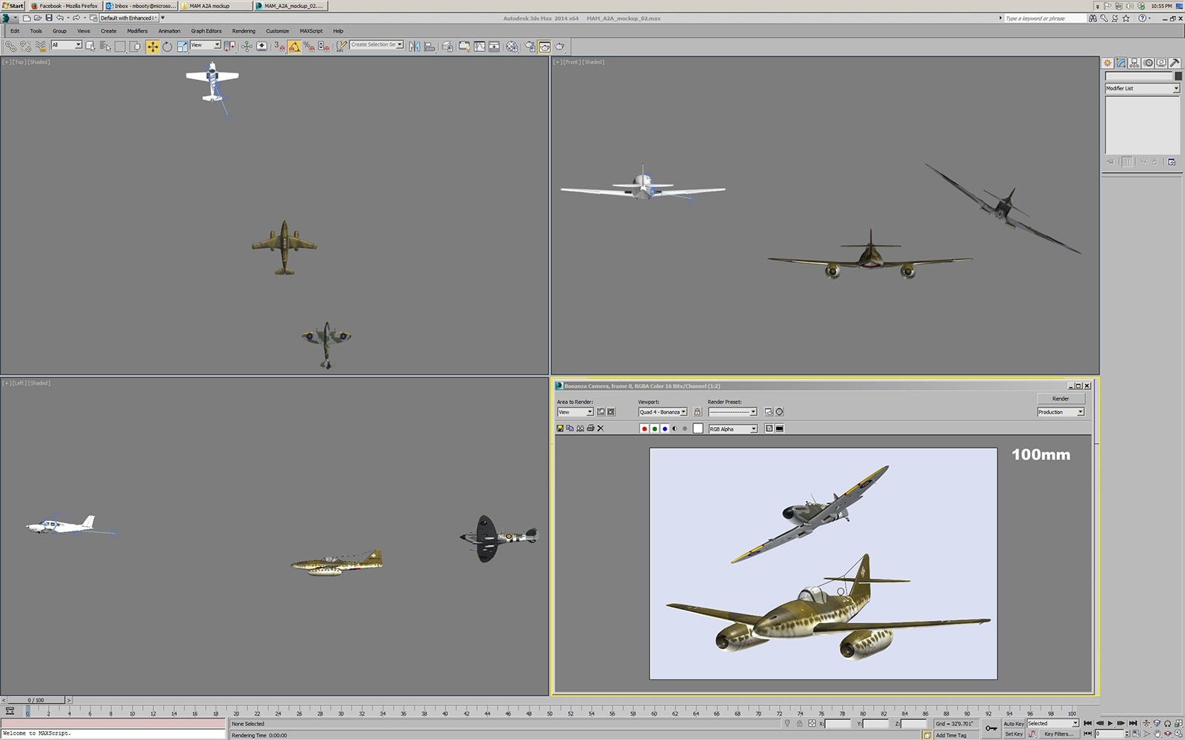
Task: Save the rendered image with disk icon
Action: (560, 428)
